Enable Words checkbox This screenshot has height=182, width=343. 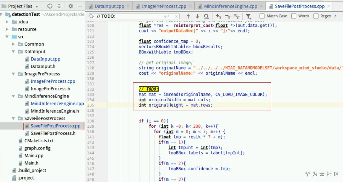coord(294,16)
